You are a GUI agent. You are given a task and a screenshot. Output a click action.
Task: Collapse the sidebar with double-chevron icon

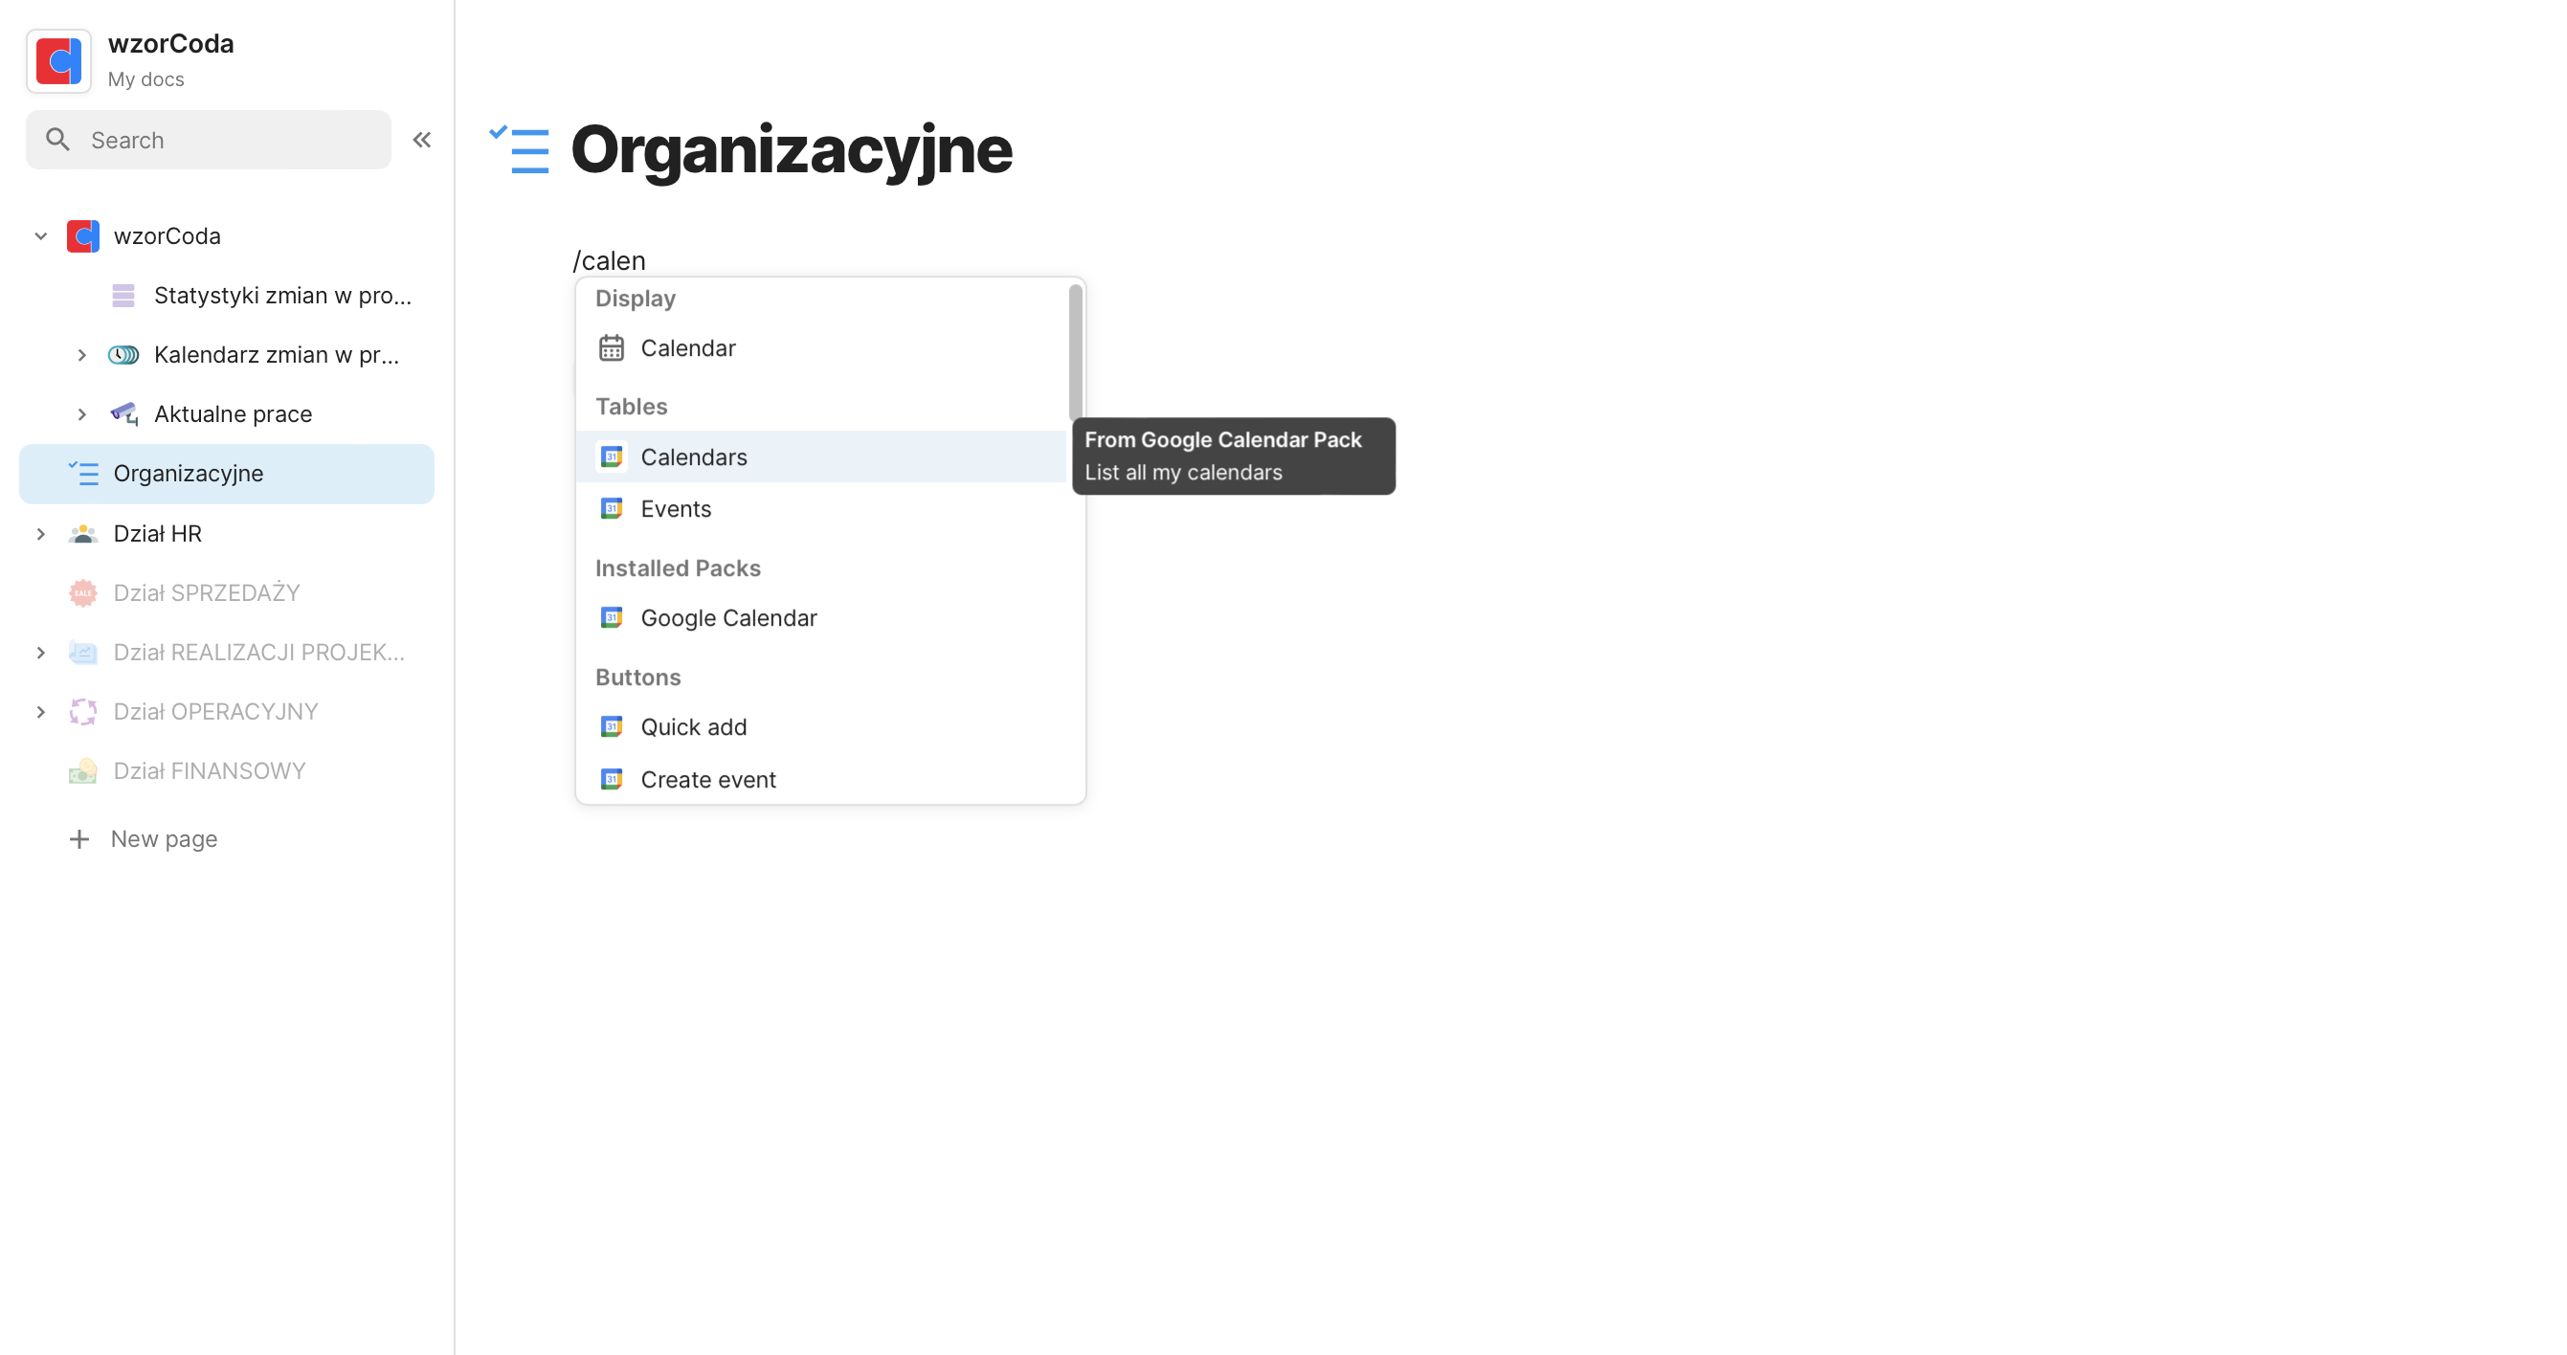(421, 140)
